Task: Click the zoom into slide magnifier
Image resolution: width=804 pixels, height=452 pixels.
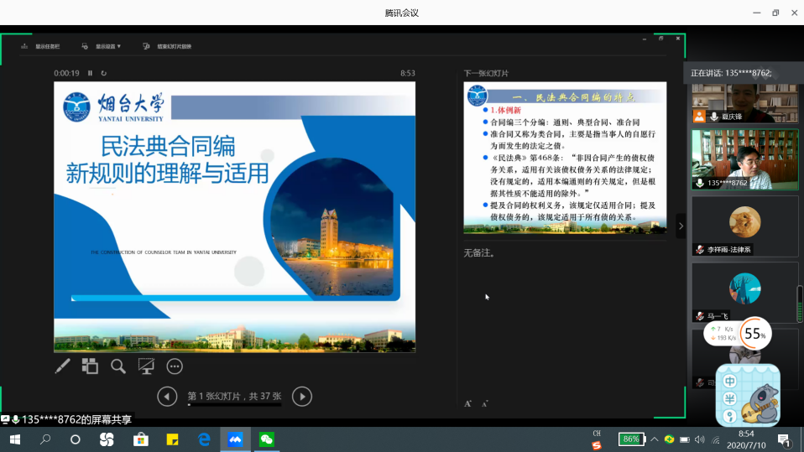Action: click(118, 366)
